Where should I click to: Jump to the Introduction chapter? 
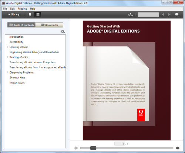[16, 37]
